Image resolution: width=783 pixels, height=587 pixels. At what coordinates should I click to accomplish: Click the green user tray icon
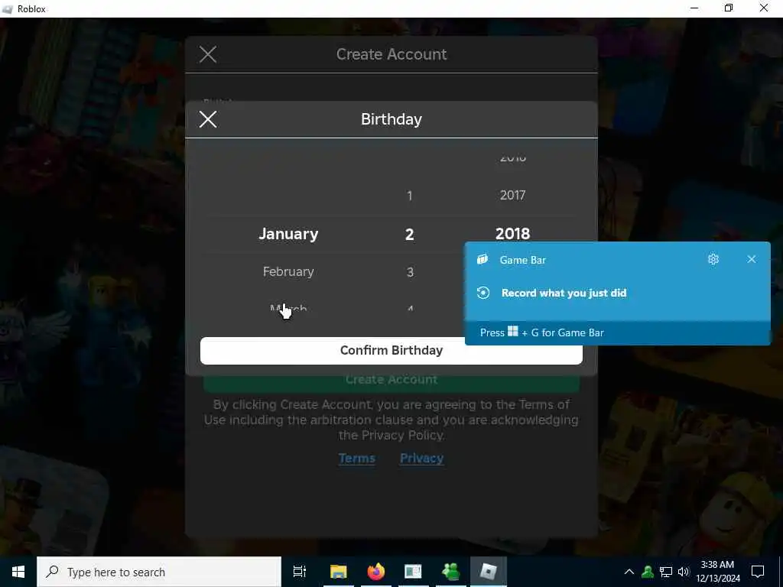click(x=648, y=572)
